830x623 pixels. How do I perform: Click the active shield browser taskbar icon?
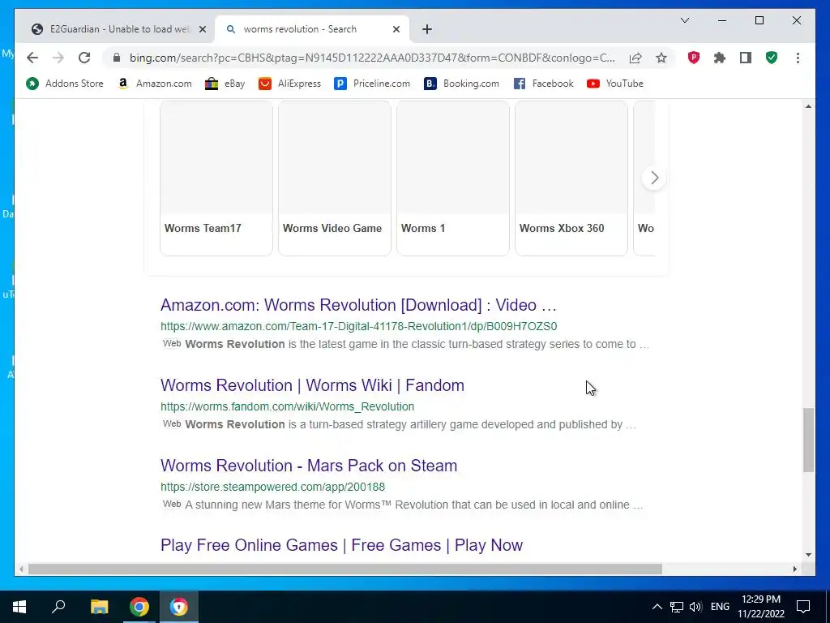(x=179, y=607)
